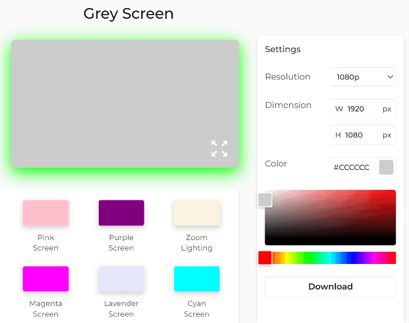The height and width of the screenshot is (323, 409).
Task: Click the green region of the hue bar
Action: (309, 258)
